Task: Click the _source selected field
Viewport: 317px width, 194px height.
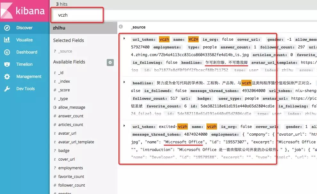Action: [x=65, y=51]
